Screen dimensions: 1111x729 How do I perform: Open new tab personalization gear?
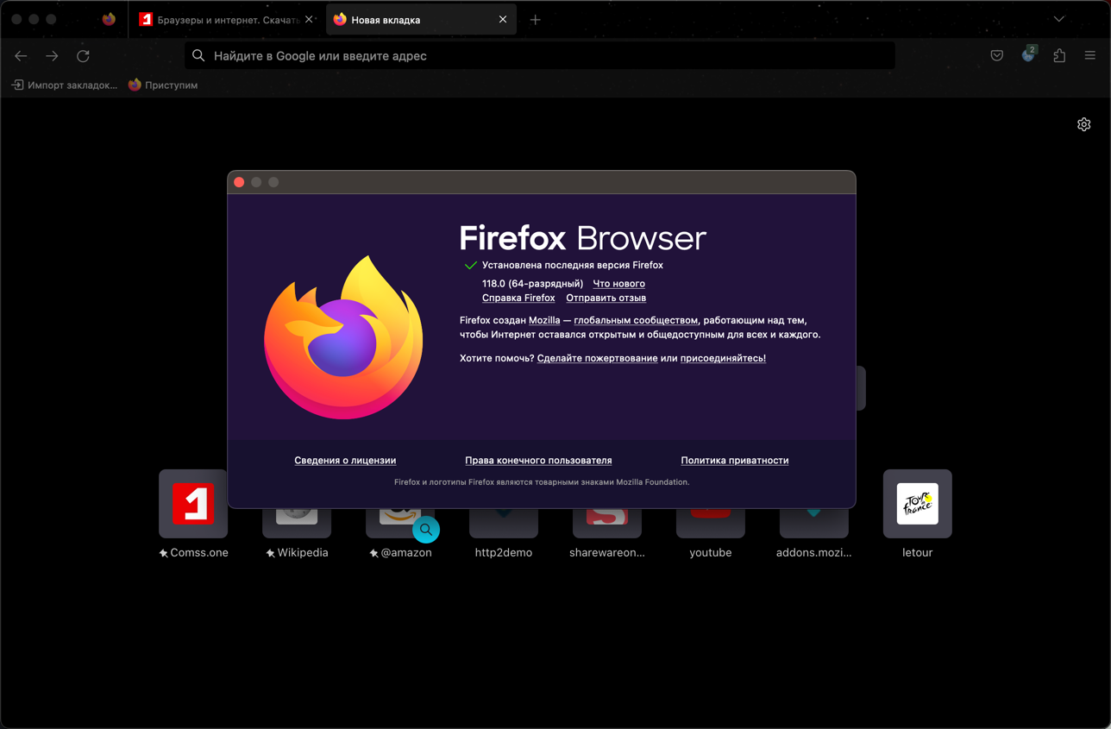coord(1084,124)
